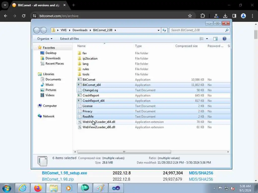Select the License document icon
Image resolution: width=258 pixels, height=193 pixels.
[x=80, y=106]
